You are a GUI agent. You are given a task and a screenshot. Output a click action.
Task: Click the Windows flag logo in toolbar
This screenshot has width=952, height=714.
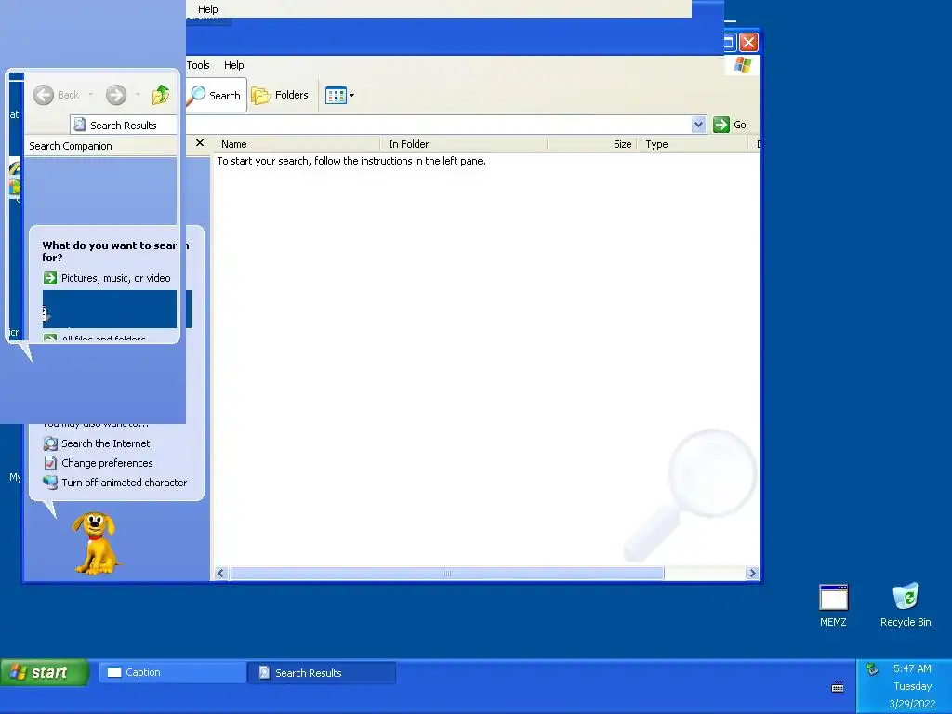point(742,65)
